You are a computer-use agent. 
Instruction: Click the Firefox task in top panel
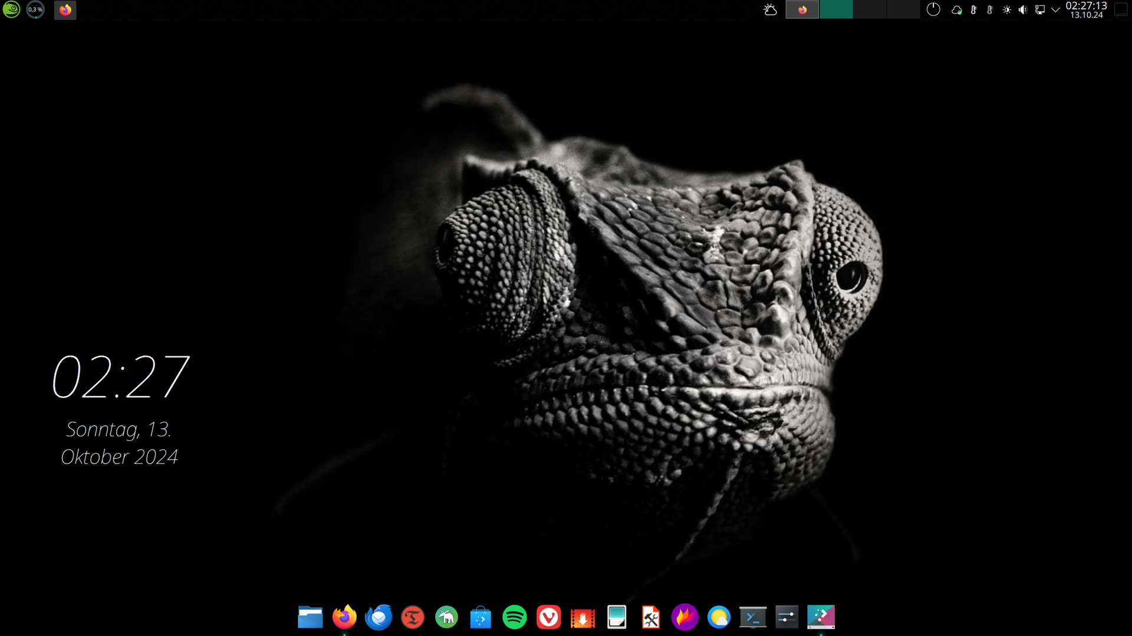coord(65,10)
